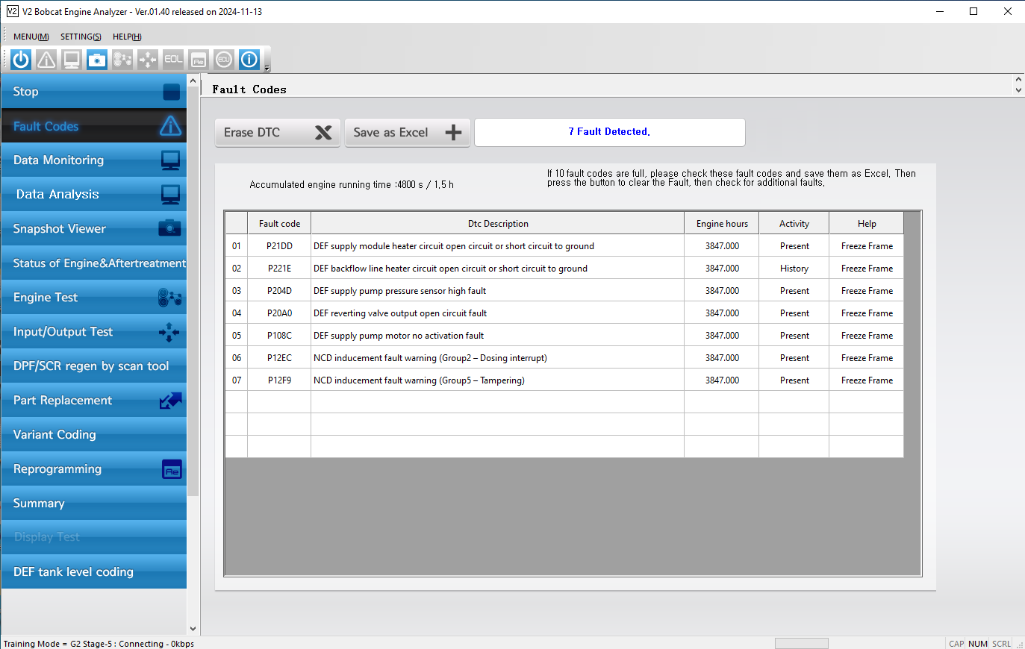
Task: Click the Snapshot Viewer camera icon
Action: (x=170, y=228)
